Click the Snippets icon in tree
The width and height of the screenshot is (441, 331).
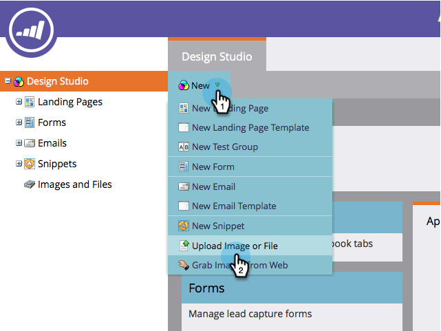(30, 164)
